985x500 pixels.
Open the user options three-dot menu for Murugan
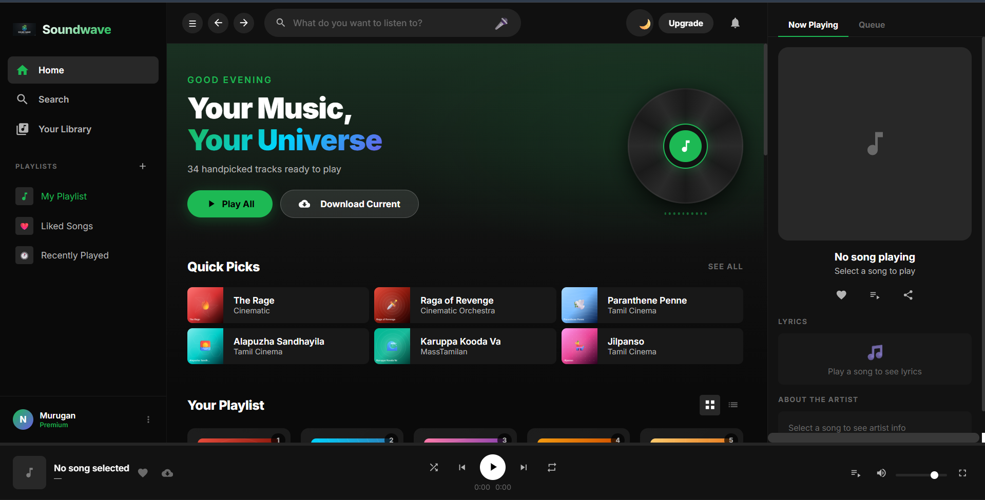coord(148,419)
